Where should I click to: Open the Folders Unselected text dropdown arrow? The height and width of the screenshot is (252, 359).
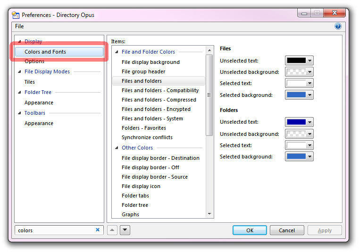(310, 122)
